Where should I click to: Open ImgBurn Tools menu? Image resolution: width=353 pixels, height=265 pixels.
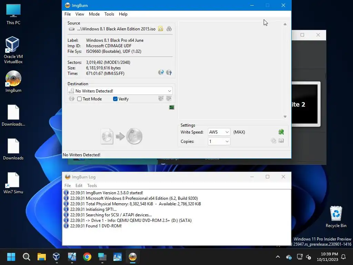pyautogui.click(x=109, y=14)
